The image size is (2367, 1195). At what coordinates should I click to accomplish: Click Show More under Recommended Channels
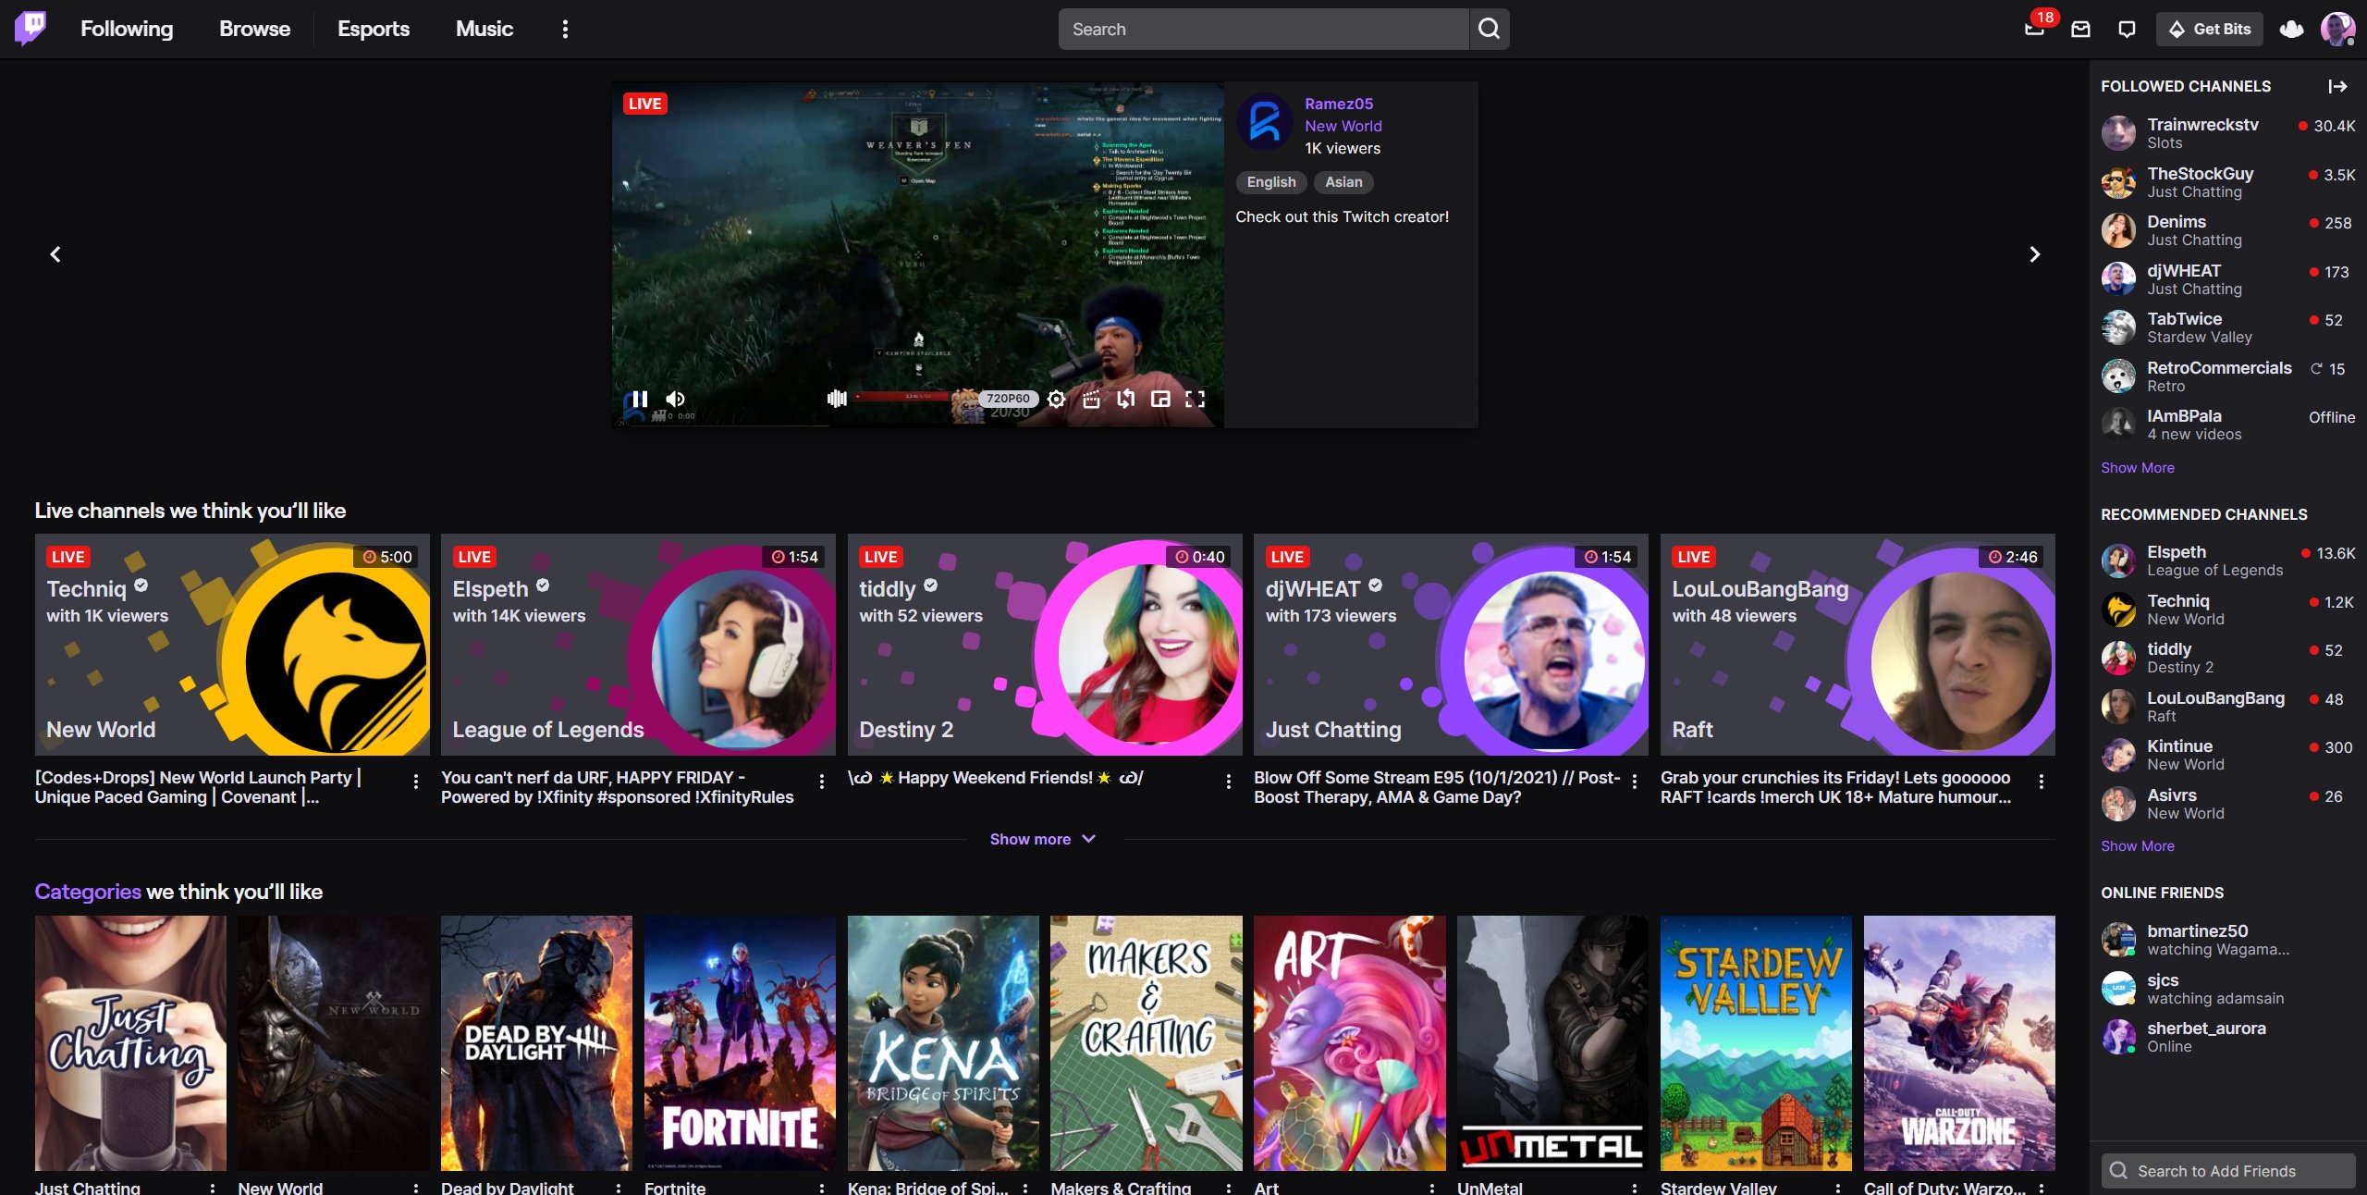pos(2137,846)
